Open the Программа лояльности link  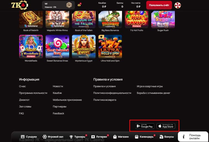pyautogui.click(x=33, y=93)
